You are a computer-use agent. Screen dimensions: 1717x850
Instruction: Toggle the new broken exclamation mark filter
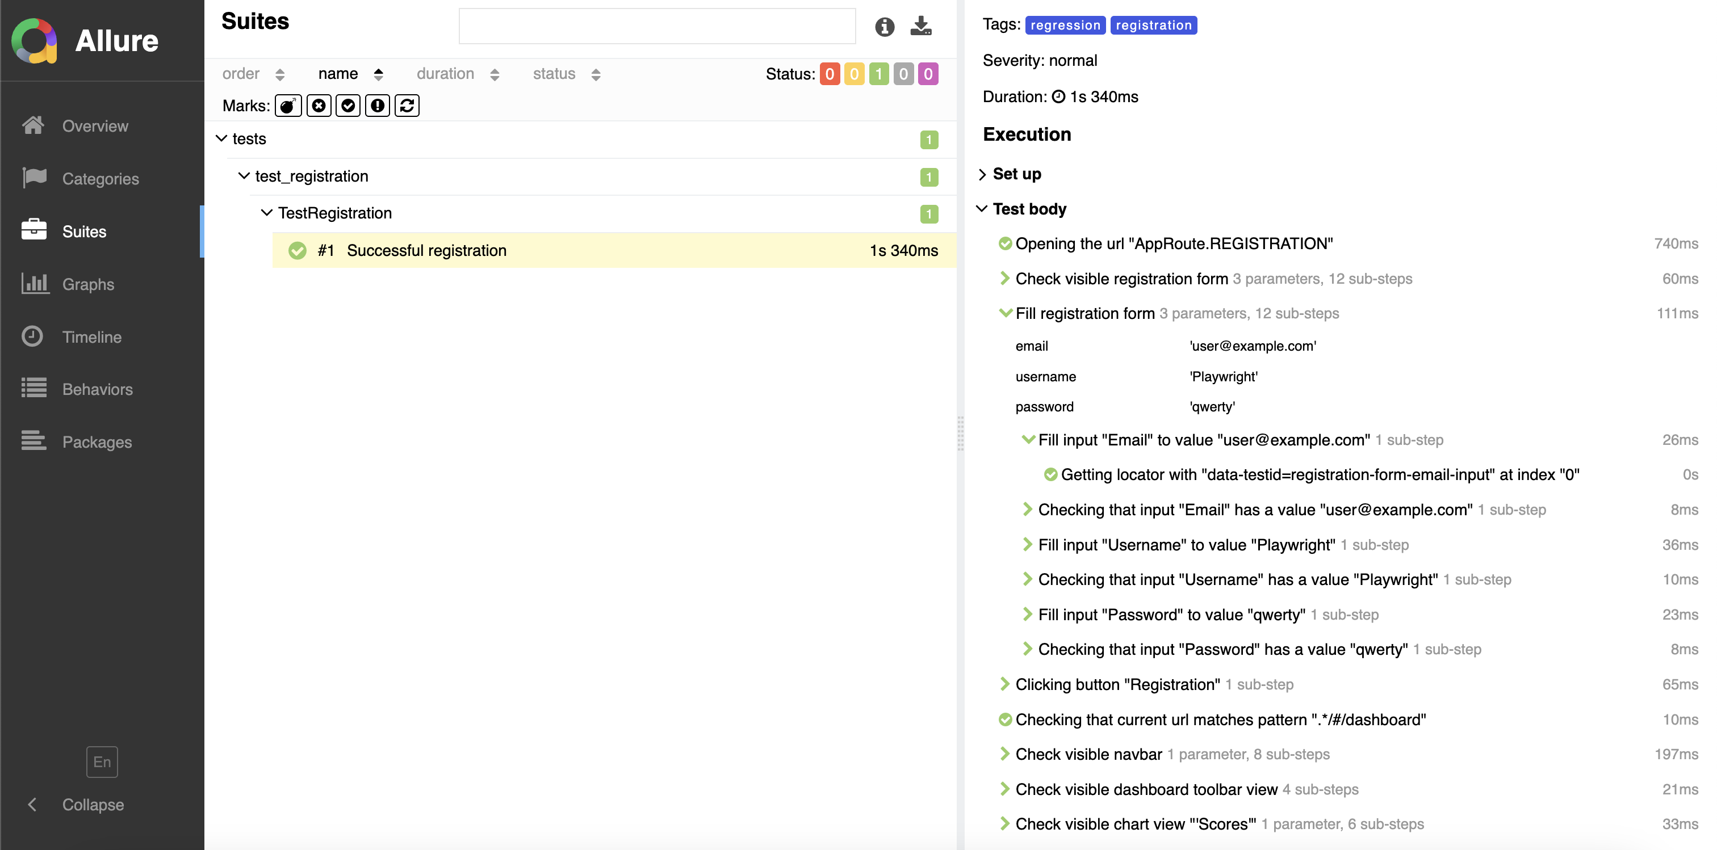[377, 105]
